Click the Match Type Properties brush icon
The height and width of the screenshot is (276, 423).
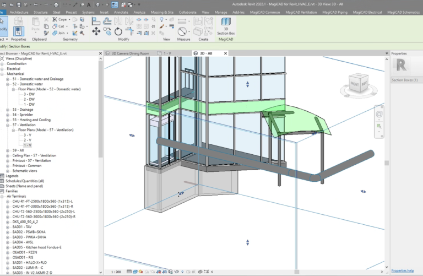coord(46,33)
